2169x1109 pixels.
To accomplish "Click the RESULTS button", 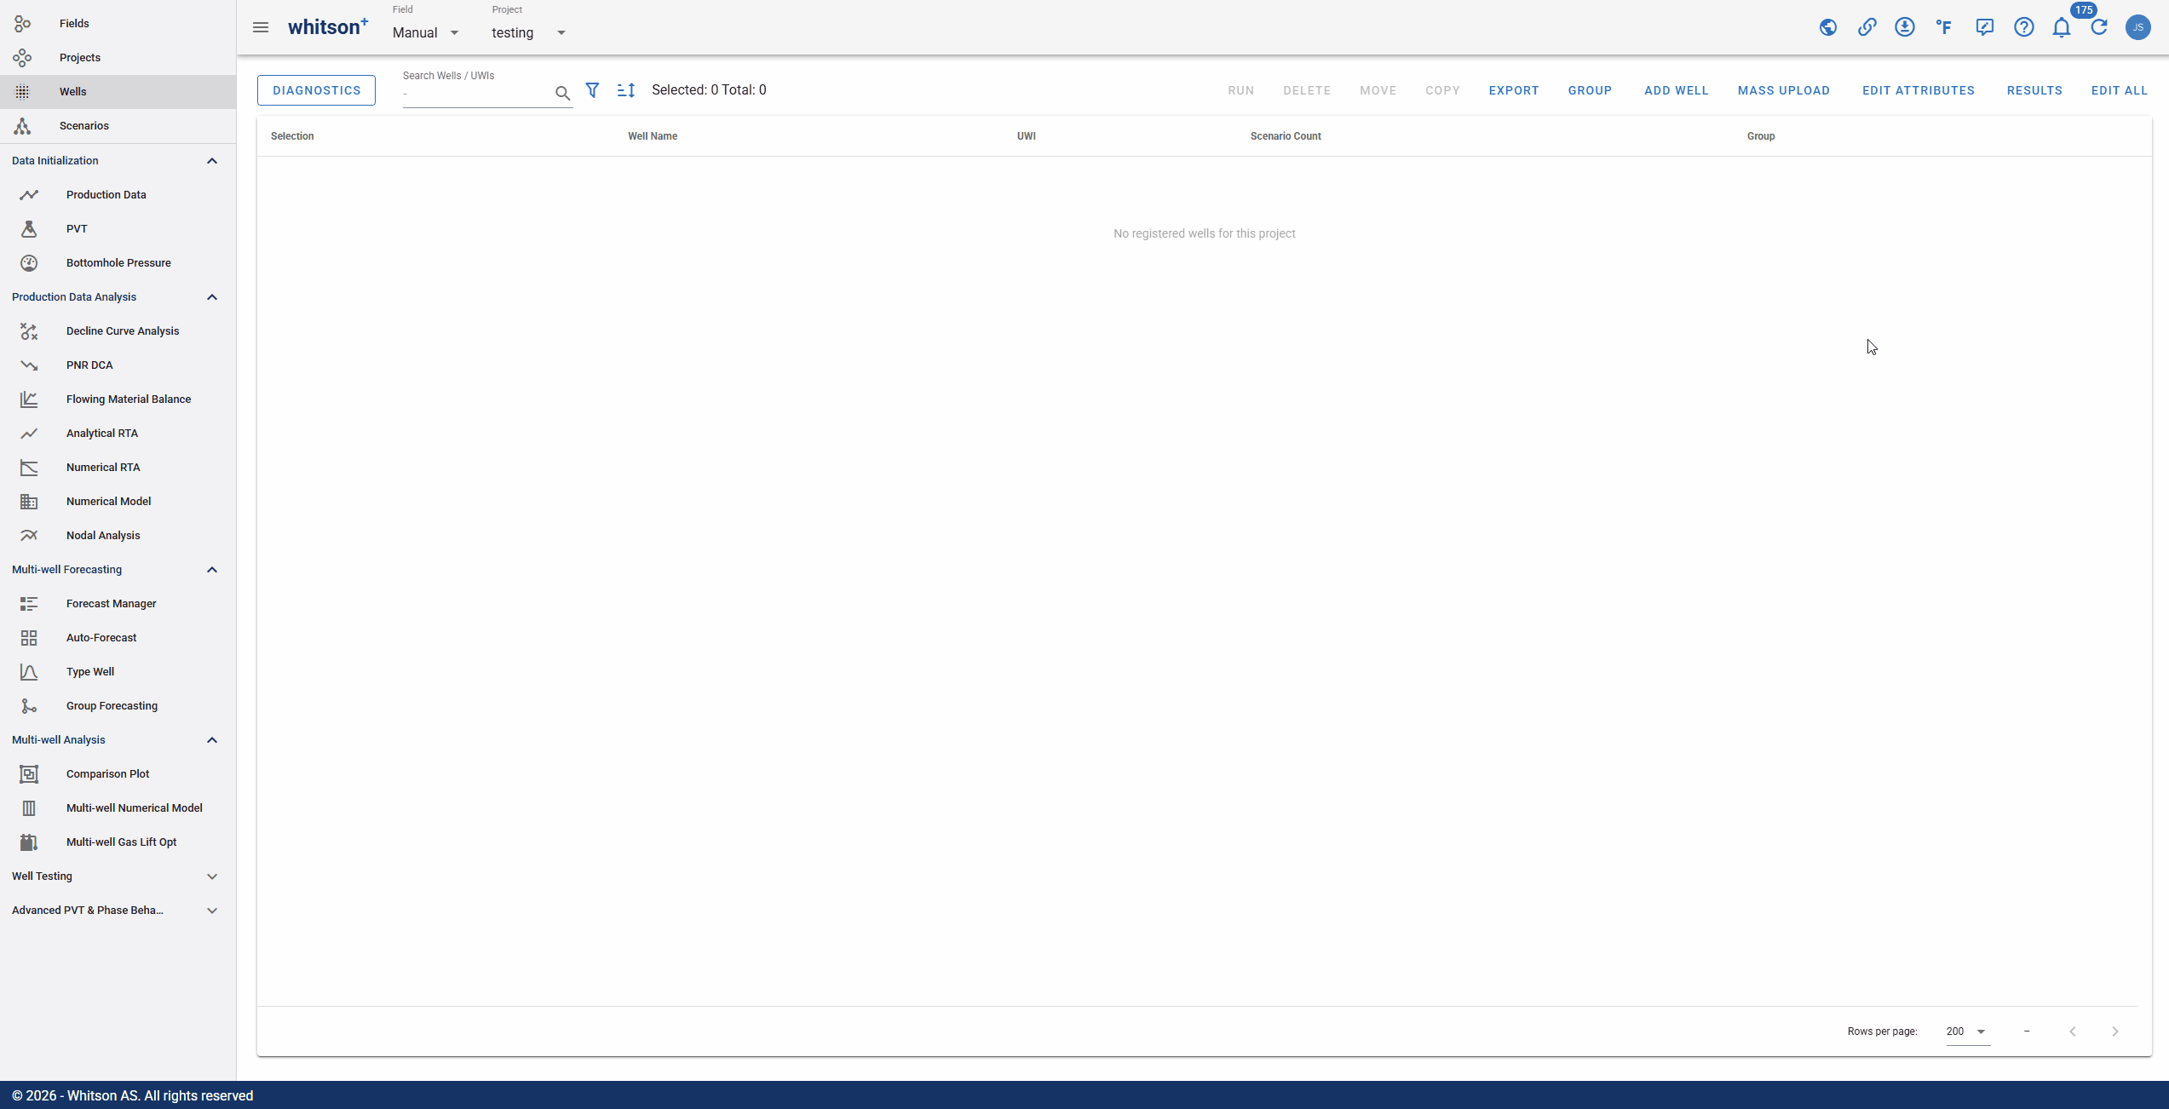I will [2034, 90].
